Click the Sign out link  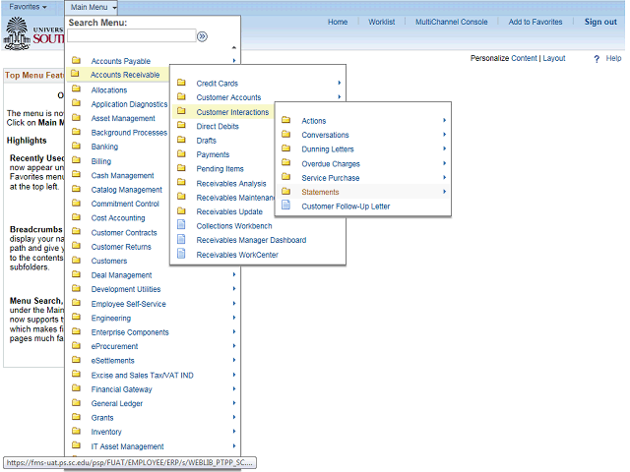(x=600, y=22)
